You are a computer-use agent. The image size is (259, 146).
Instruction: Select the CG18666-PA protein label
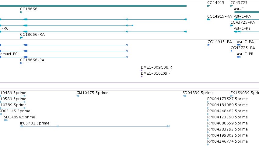[32, 60]
